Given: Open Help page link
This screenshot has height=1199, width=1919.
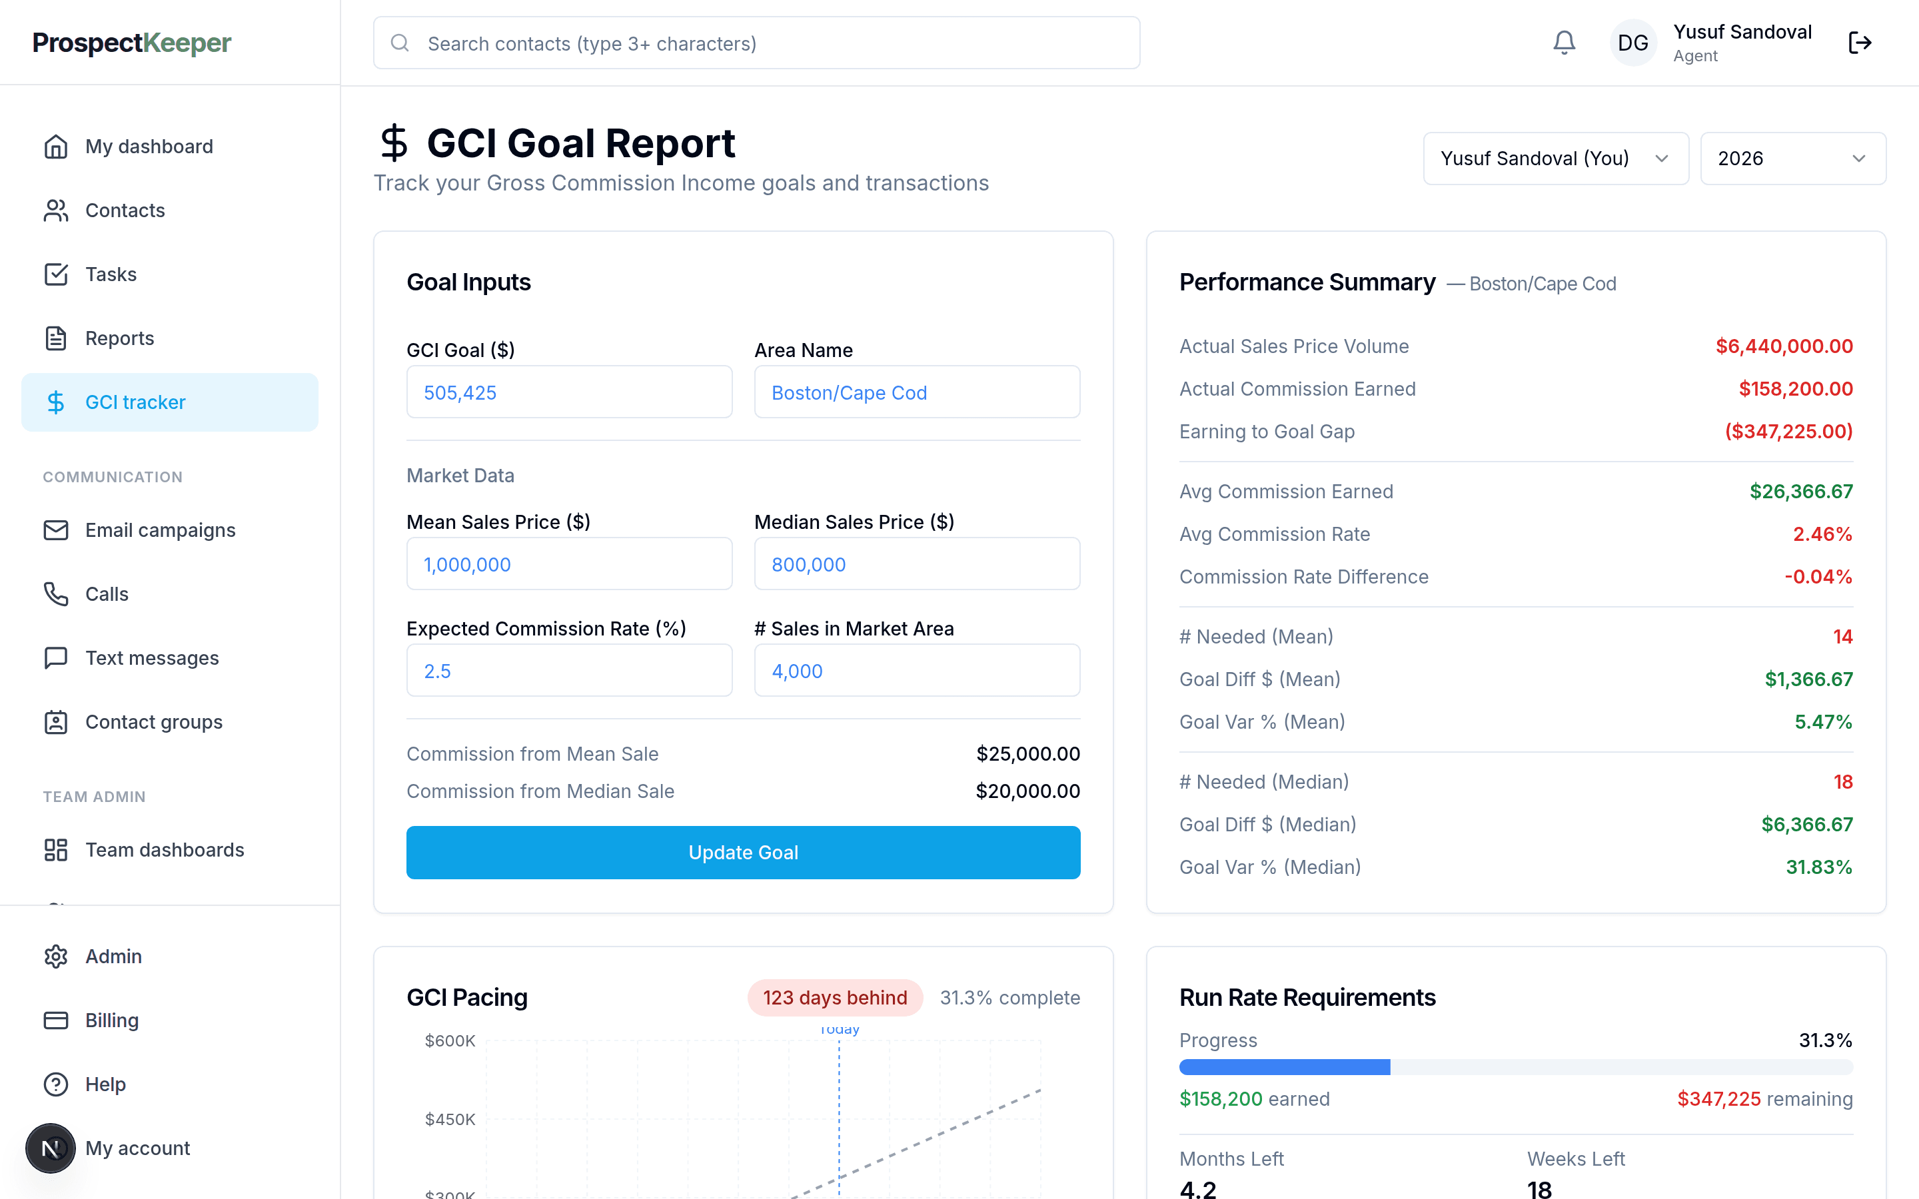Looking at the screenshot, I should click(x=170, y=1084).
